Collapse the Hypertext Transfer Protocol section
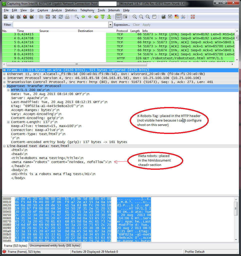 tap(4, 86)
